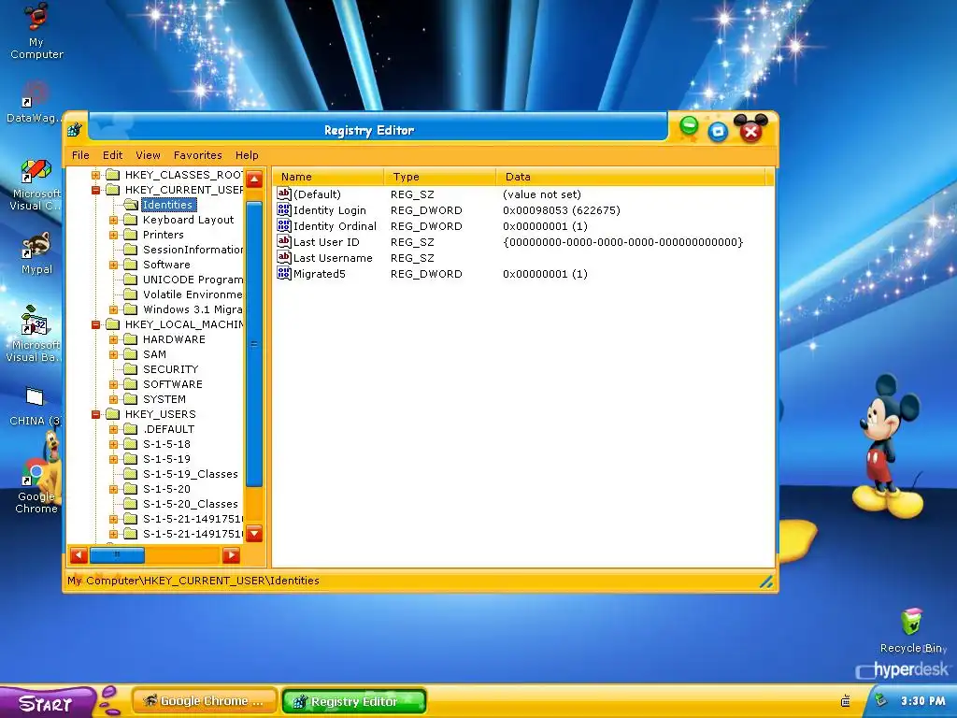957x718 pixels.
Task: Minimize the Registry Editor with green button
Action: click(x=689, y=126)
